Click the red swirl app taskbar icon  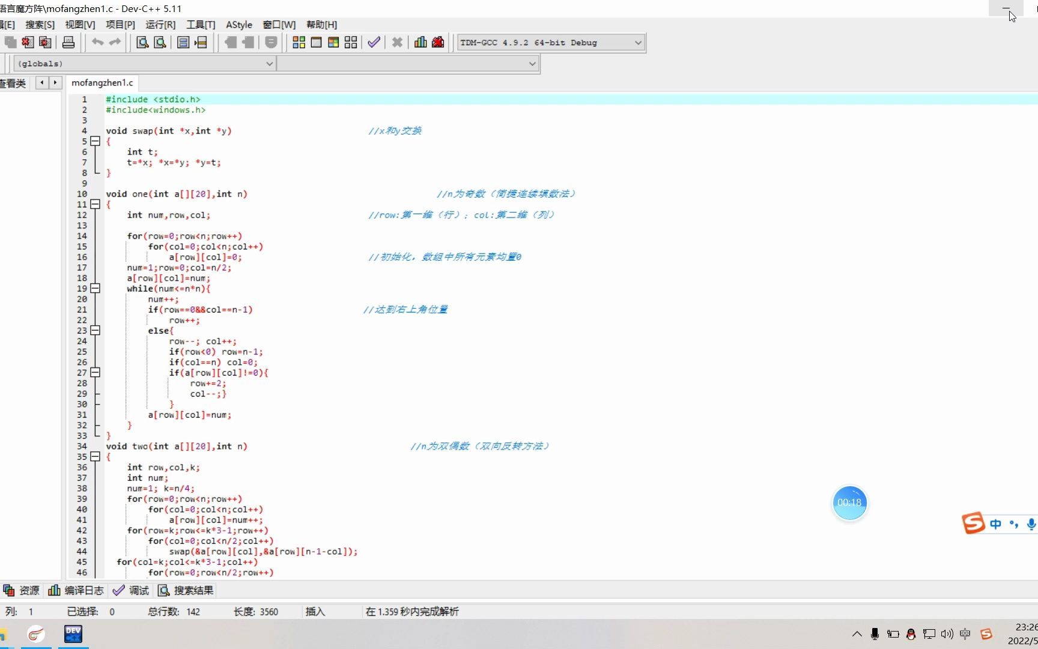36,634
